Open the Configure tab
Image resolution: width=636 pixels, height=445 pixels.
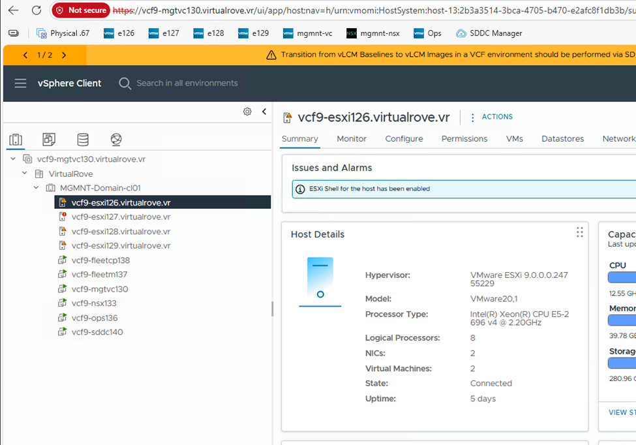pyautogui.click(x=403, y=138)
